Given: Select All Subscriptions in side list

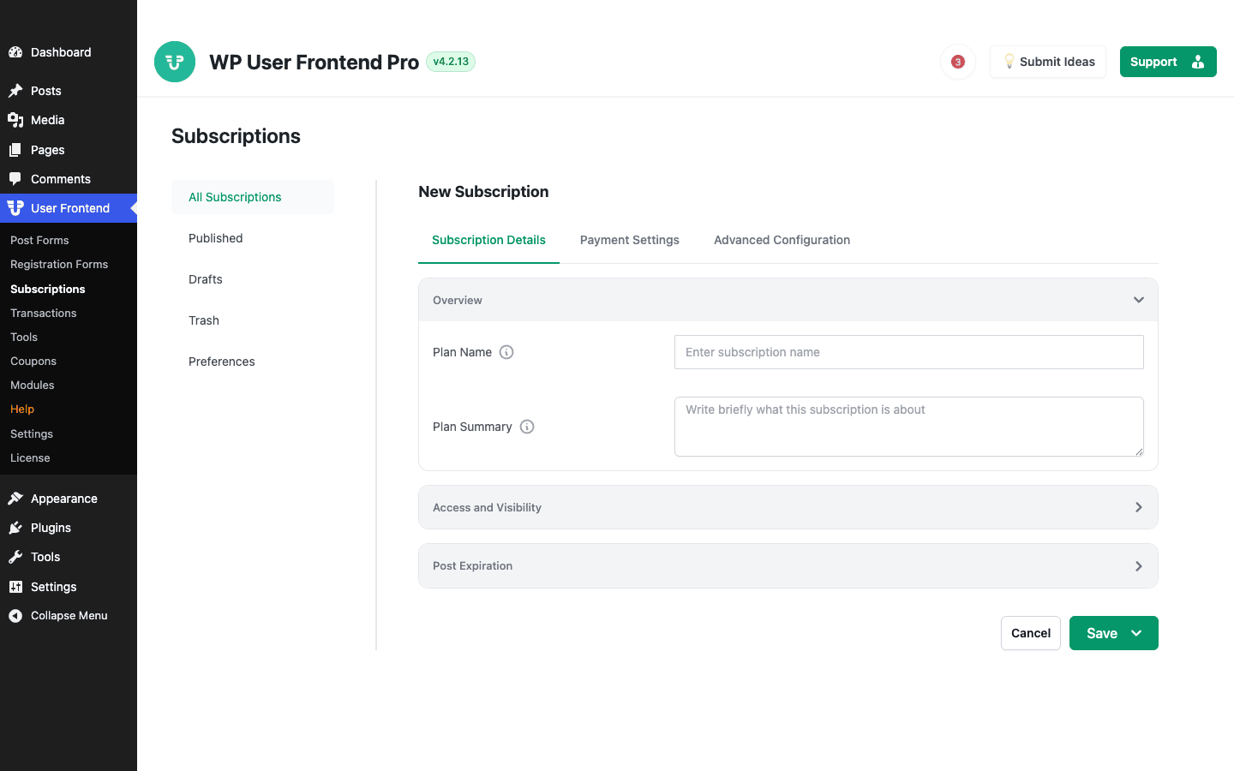Looking at the screenshot, I should click(253, 197).
